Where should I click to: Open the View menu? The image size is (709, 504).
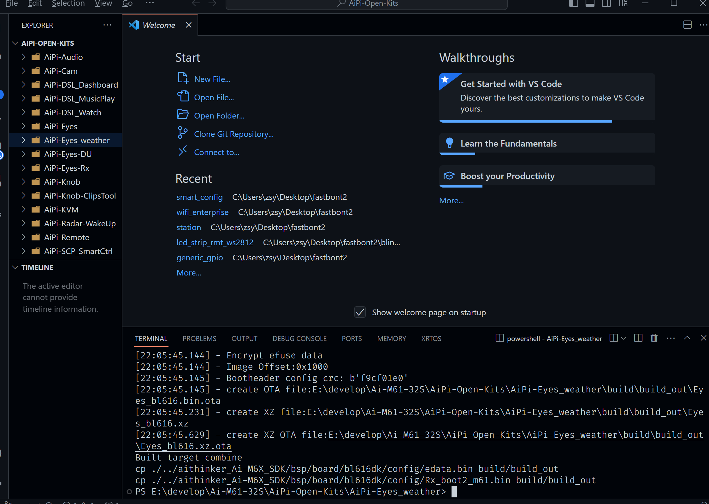103,3
